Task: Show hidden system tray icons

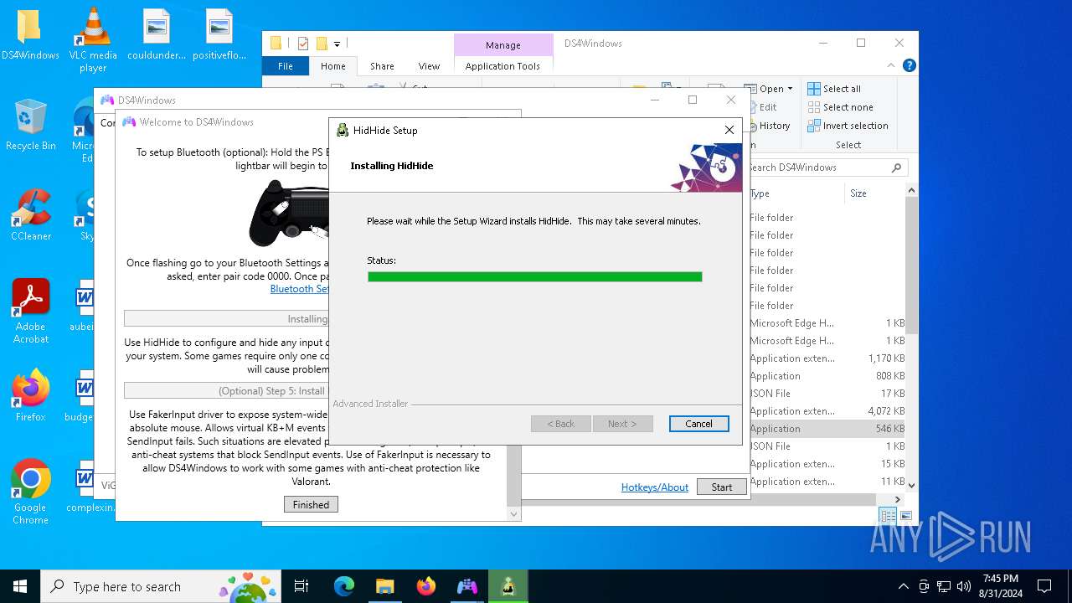Action: [903, 586]
